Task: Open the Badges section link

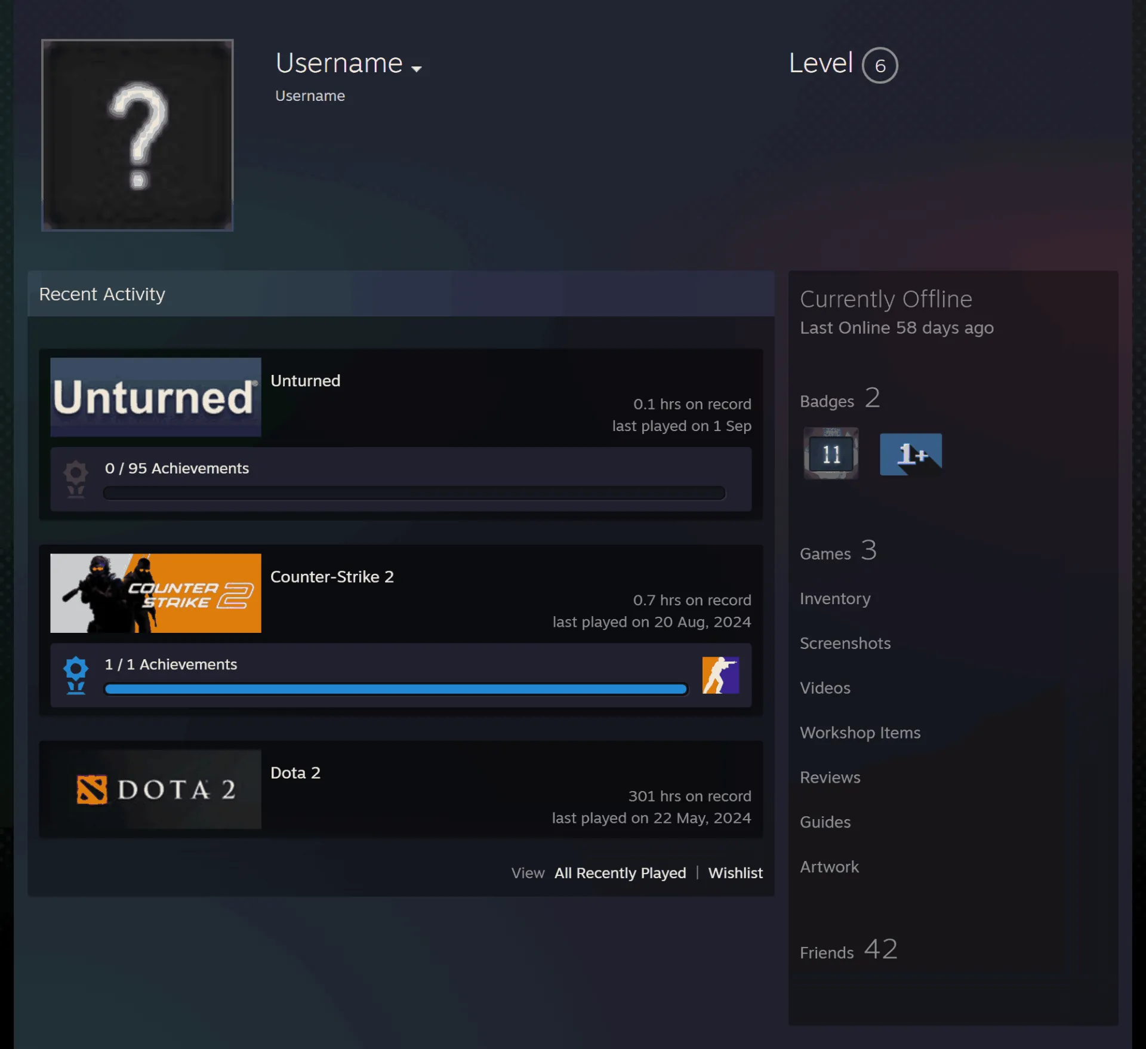Action: click(x=840, y=398)
